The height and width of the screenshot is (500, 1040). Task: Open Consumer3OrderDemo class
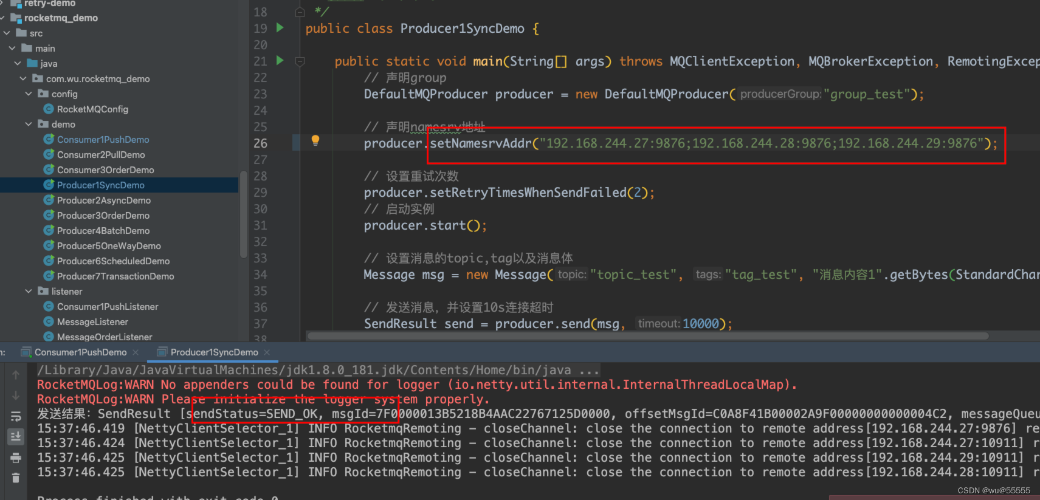pos(105,170)
